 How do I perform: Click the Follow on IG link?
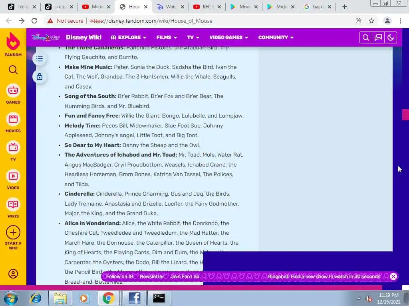119,277
